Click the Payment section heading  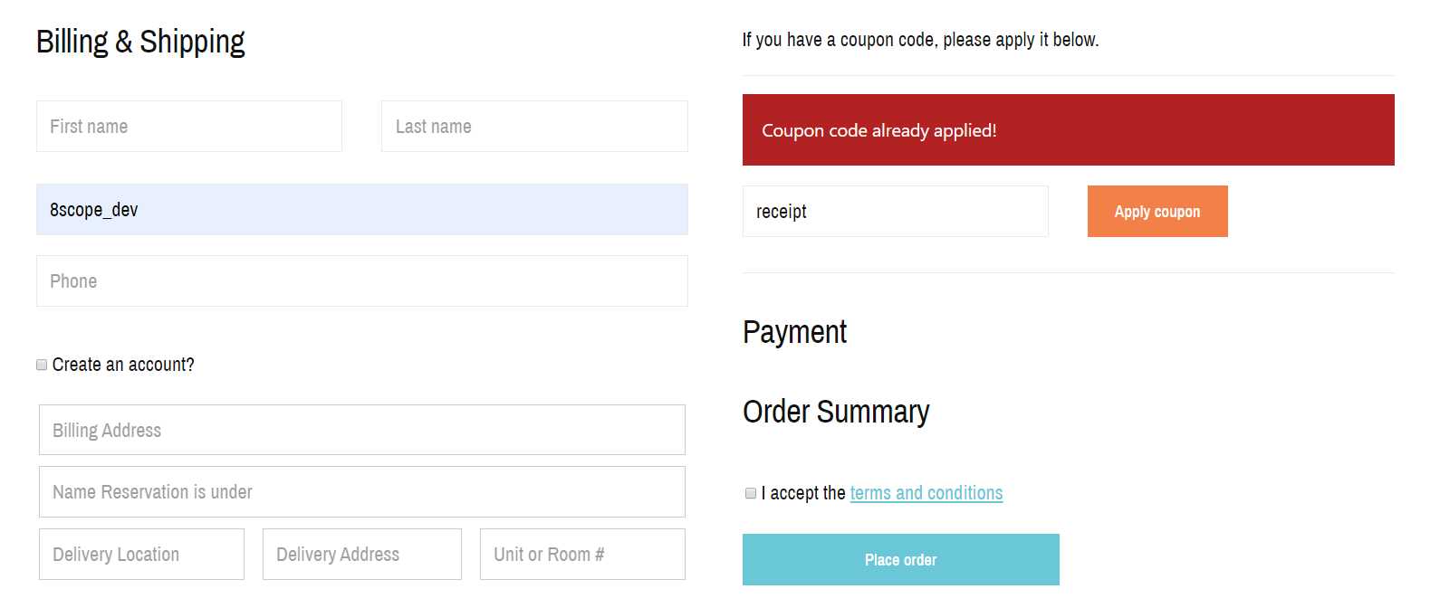(x=794, y=331)
